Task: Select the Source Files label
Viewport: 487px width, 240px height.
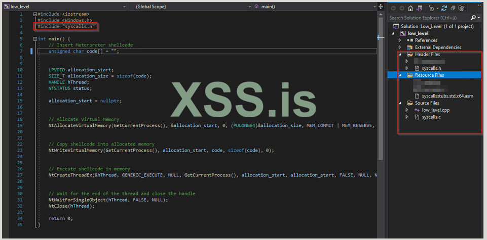Action: (x=427, y=103)
